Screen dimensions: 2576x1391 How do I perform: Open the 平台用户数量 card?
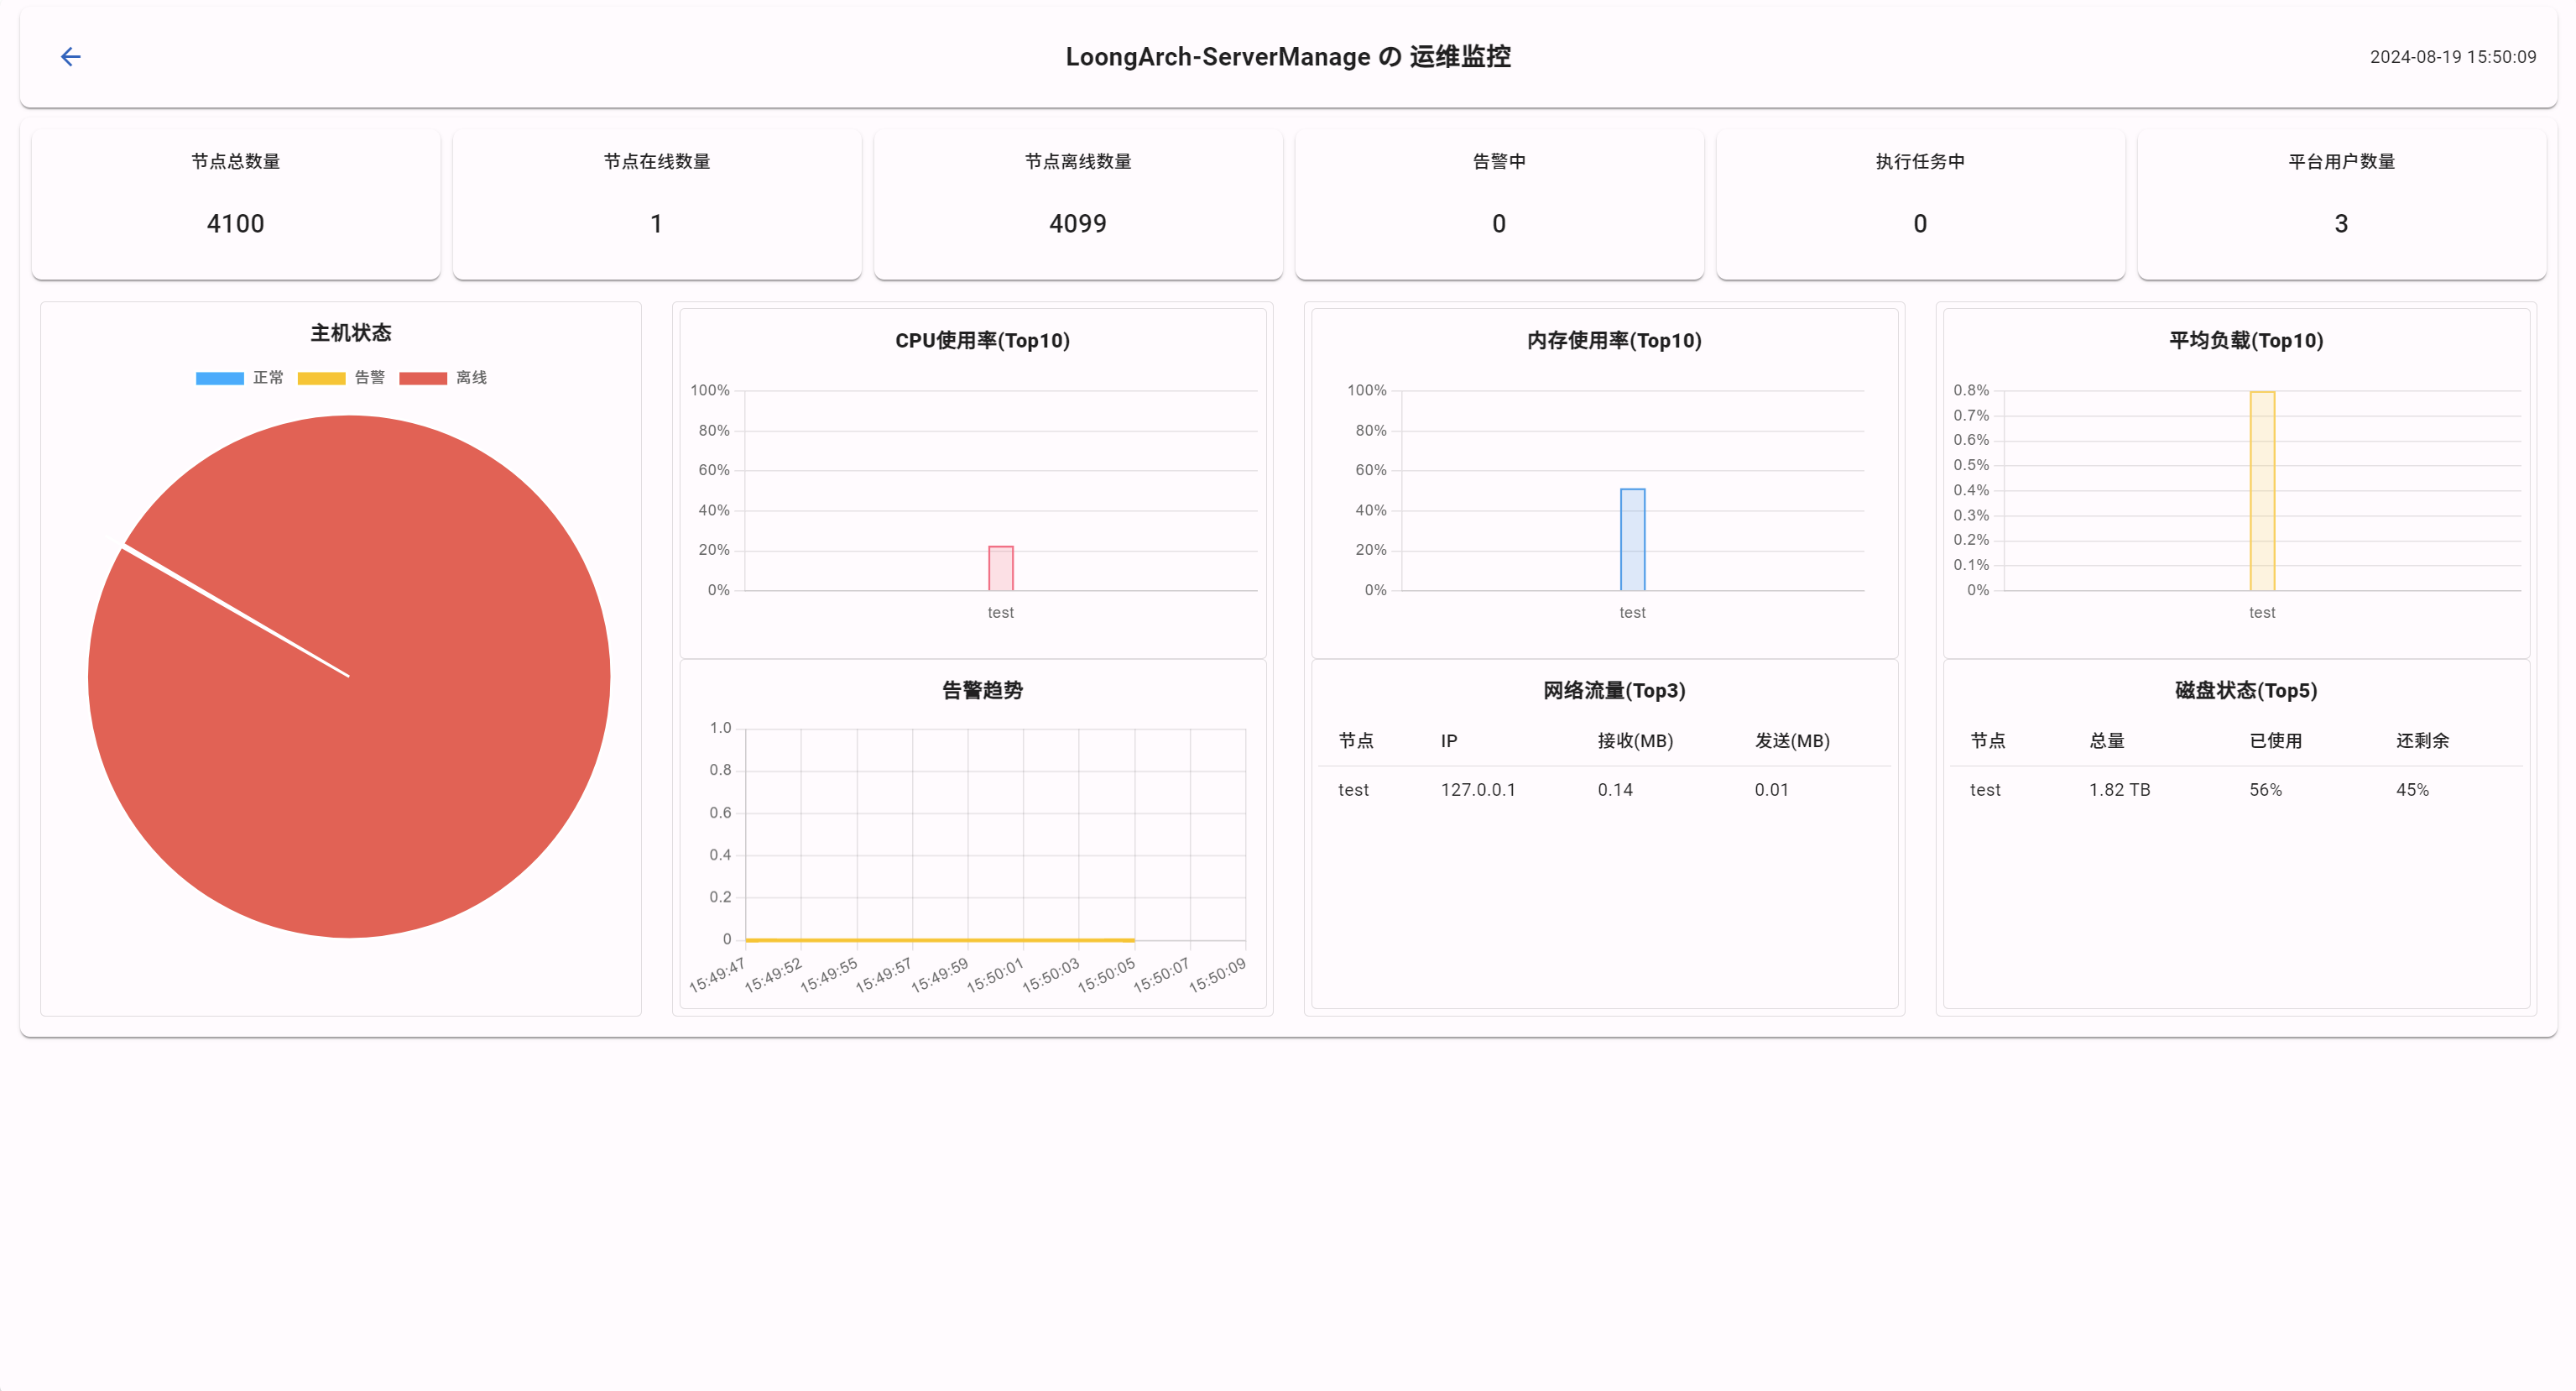click(2341, 204)
